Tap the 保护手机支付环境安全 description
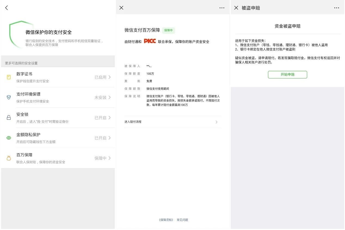Screen dimensions: 345x230 tap(33, 101)
